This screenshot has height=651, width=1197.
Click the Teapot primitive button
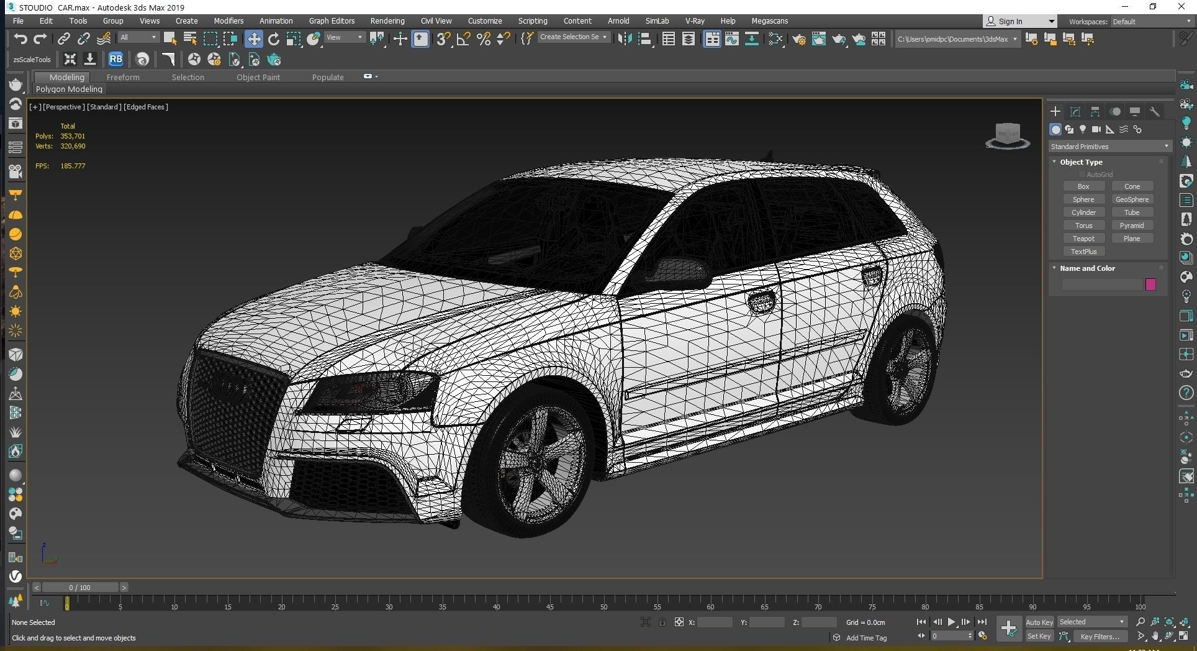coord(1083,239)
